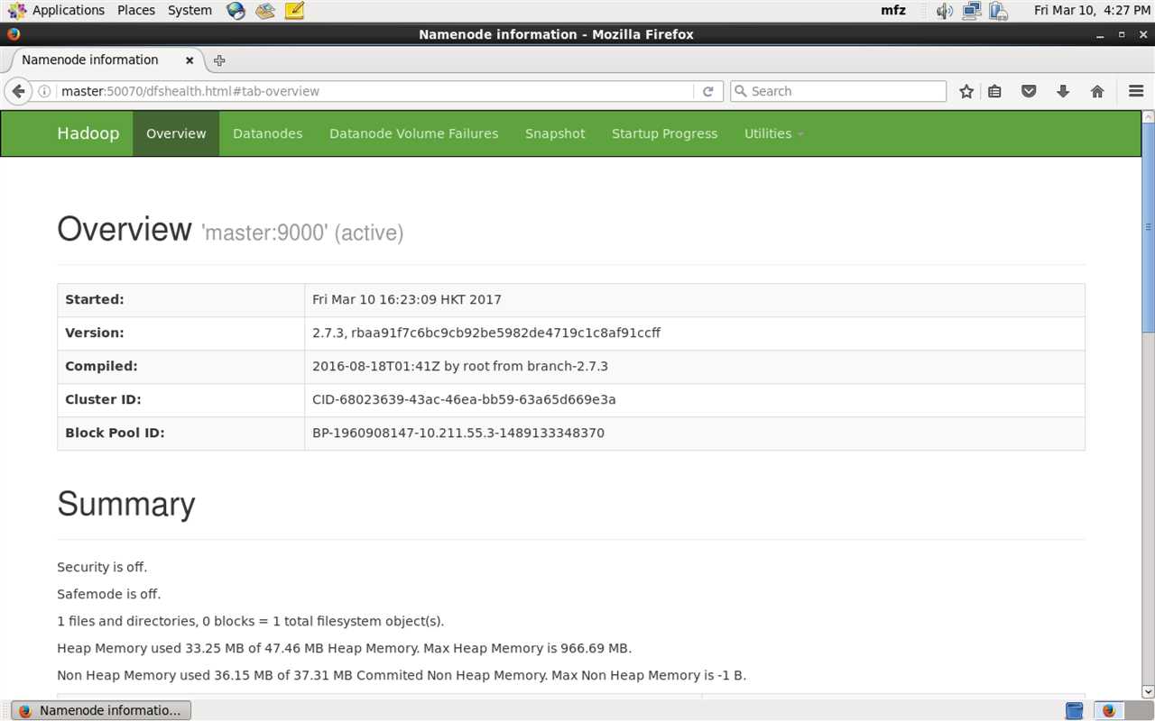
Task: Click the 'Version:' row label
Action: point(95,333)
